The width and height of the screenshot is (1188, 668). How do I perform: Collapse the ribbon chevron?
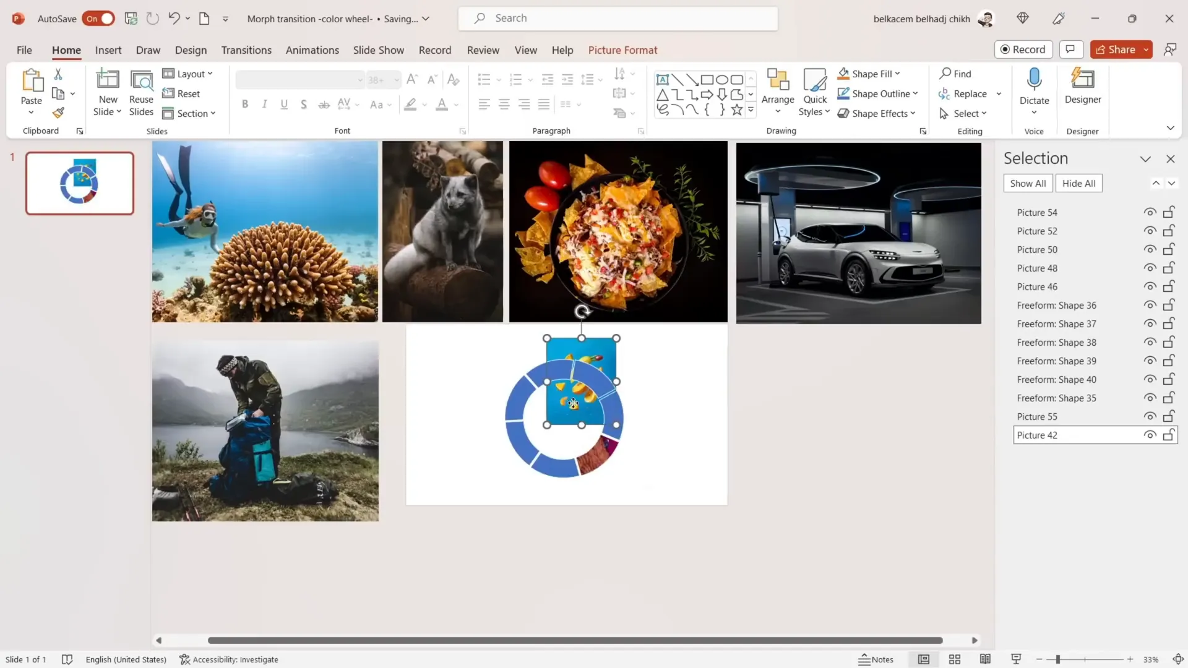pos(1170,128)
